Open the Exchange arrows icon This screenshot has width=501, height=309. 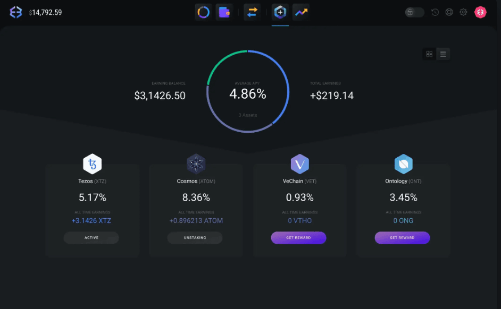tap(252, 12)
